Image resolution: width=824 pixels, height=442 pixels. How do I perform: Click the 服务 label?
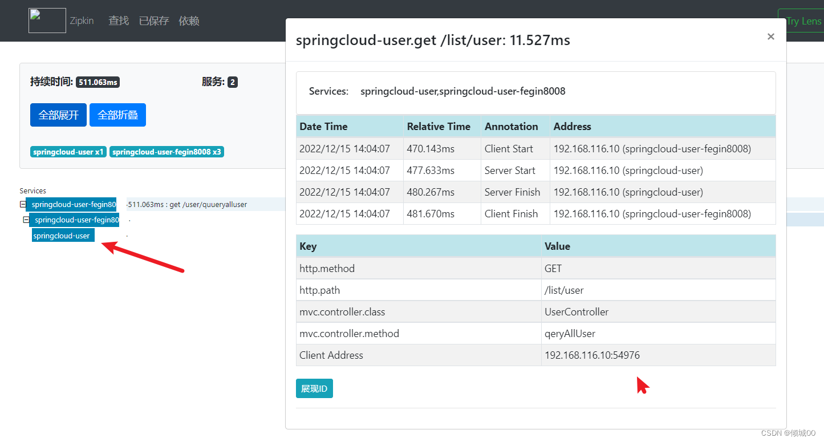click(x=213, y=82)
